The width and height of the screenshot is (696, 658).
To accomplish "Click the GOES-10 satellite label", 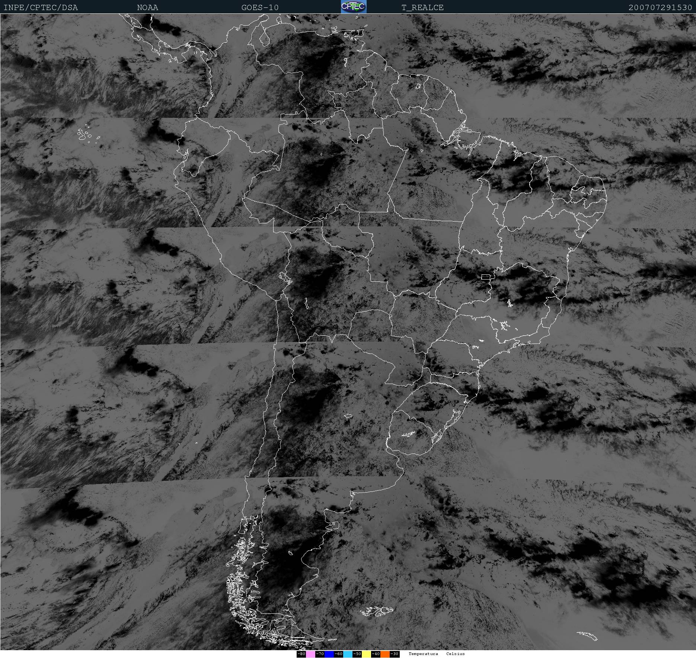I will pyautogui.click(x=260, y=7).
